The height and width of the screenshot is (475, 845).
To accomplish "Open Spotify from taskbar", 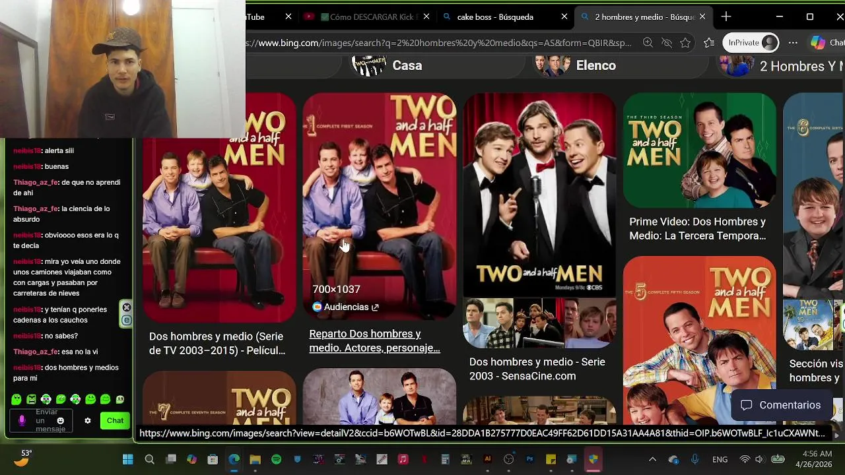I will coord(276,459).
